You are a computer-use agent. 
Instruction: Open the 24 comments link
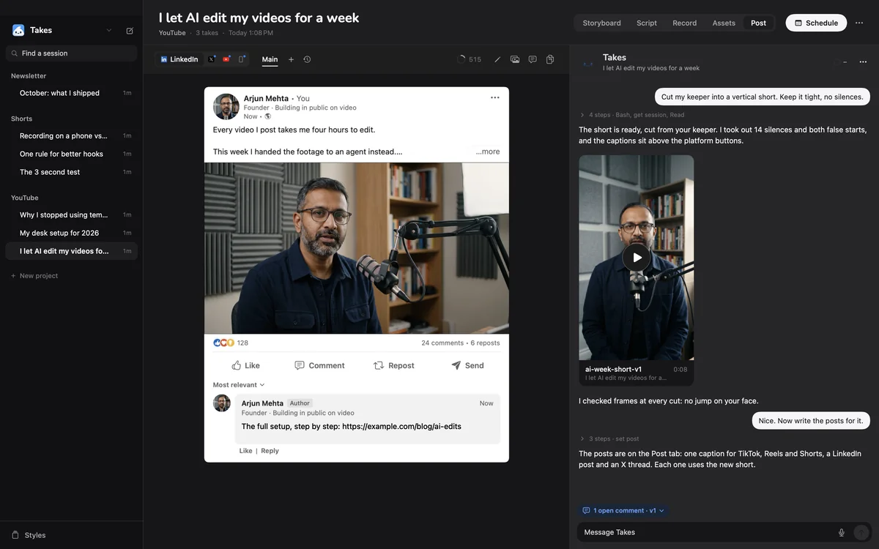coord(442,343)
